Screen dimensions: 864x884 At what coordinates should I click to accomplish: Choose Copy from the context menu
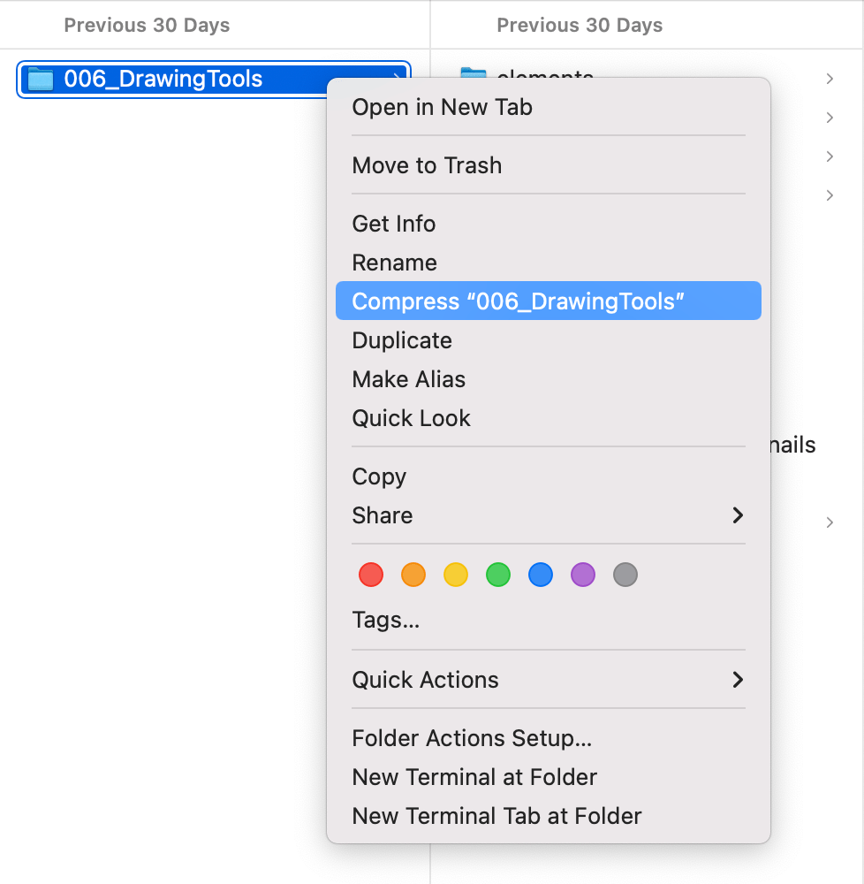click(x=548, y=477)
